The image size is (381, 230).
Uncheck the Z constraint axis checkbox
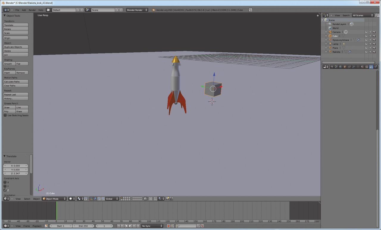tap(5, 190)
